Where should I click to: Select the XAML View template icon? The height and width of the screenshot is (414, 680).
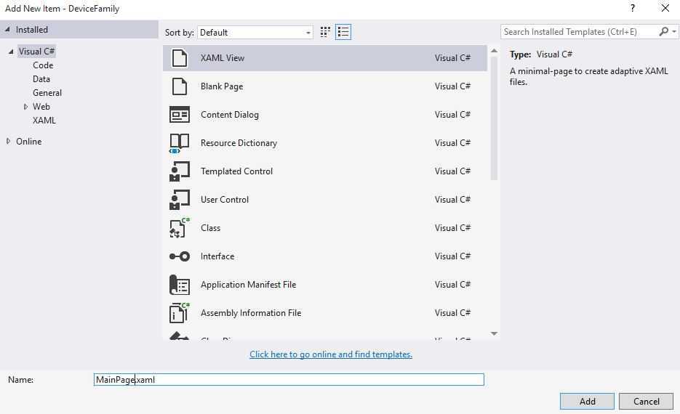pos(180,58)
